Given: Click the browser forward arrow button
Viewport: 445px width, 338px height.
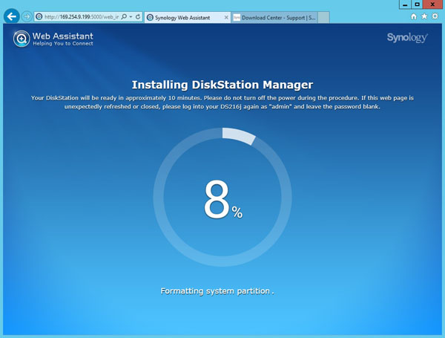Looking at the screenshot, I should pyautogui.click(x=27, y=17).
